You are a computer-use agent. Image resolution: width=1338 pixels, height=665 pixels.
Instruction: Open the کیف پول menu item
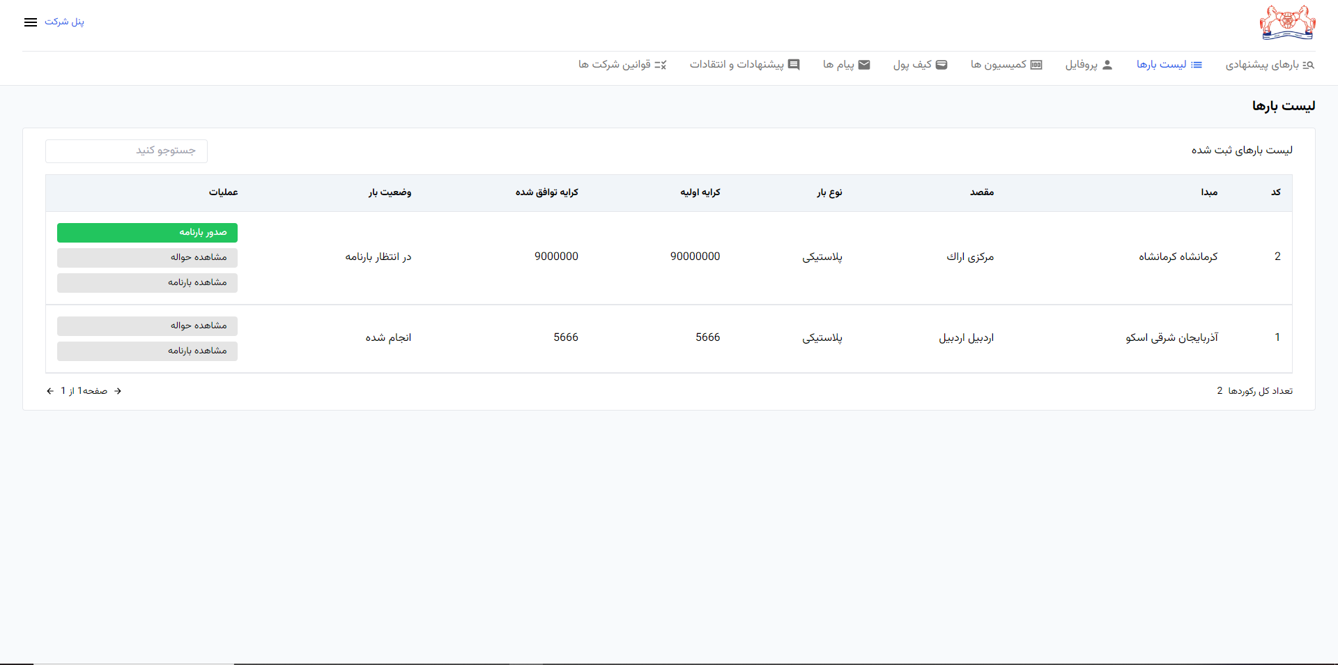[x=921, y=65]
